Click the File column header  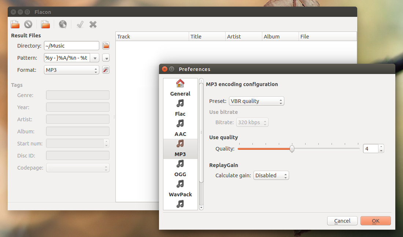click(328, 37)
